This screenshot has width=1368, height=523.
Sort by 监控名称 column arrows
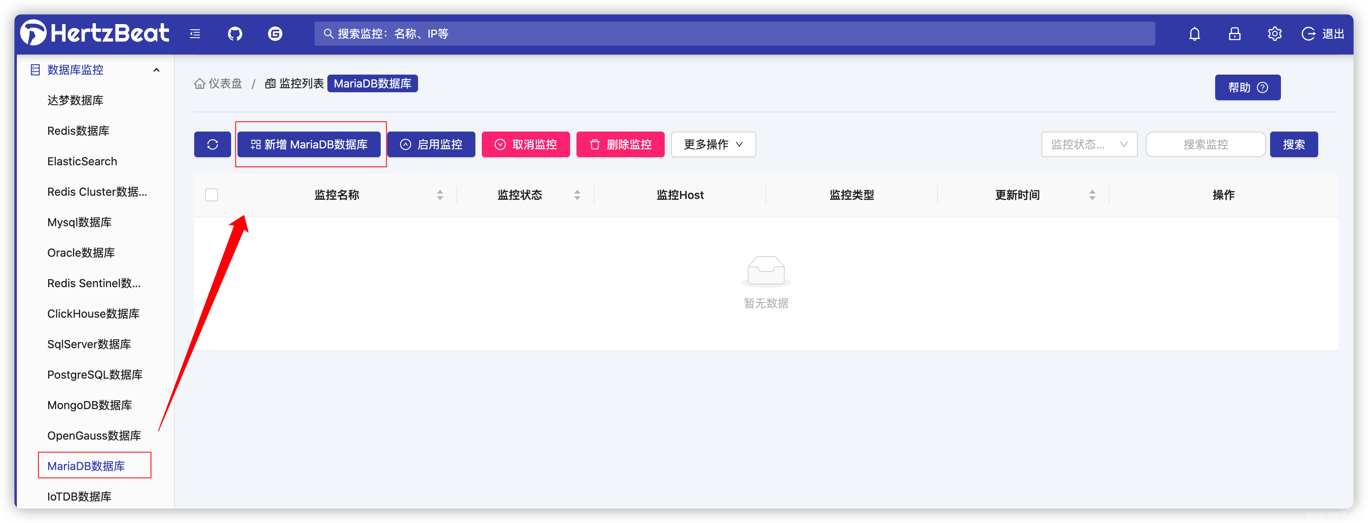(440, 195)
